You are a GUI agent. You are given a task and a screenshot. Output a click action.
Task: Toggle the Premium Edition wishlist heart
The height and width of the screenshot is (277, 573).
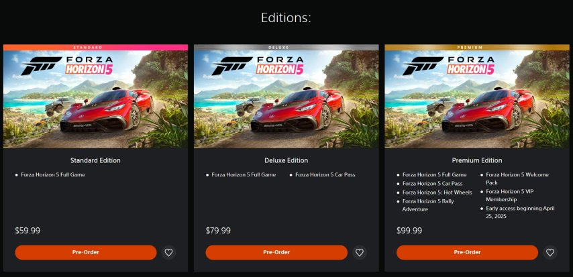(550, 252)
